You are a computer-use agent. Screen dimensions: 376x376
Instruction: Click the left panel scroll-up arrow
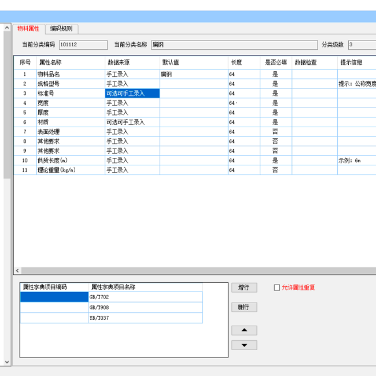click(x=7, y=28)
